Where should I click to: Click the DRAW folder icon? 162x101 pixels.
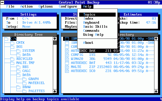pyautogui.click(x=18, y=87)
